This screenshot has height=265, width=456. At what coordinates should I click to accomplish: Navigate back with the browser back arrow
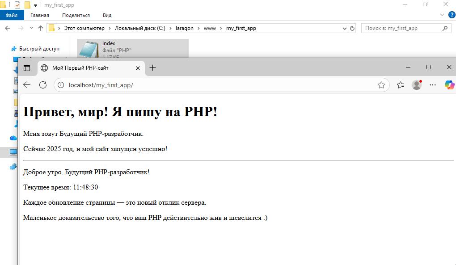pos(27,84)
